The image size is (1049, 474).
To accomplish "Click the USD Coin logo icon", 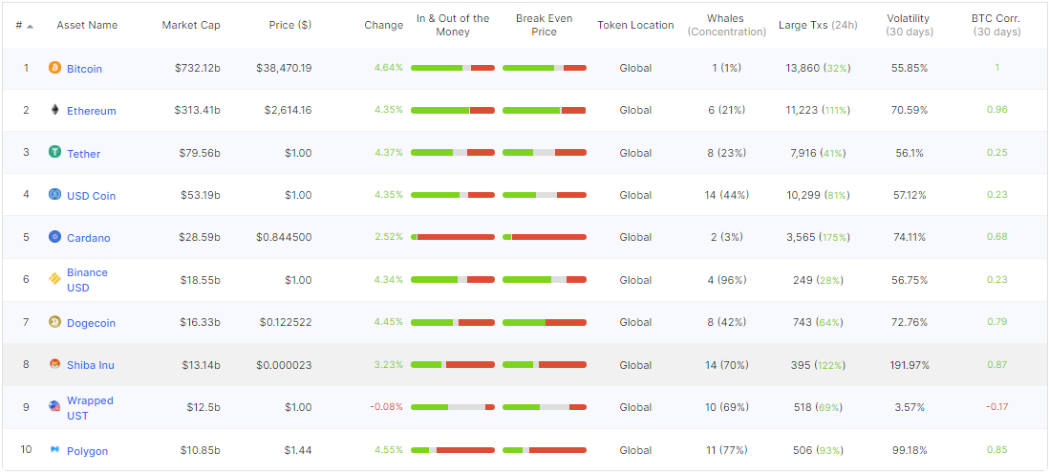I will (x=54, y=194).
